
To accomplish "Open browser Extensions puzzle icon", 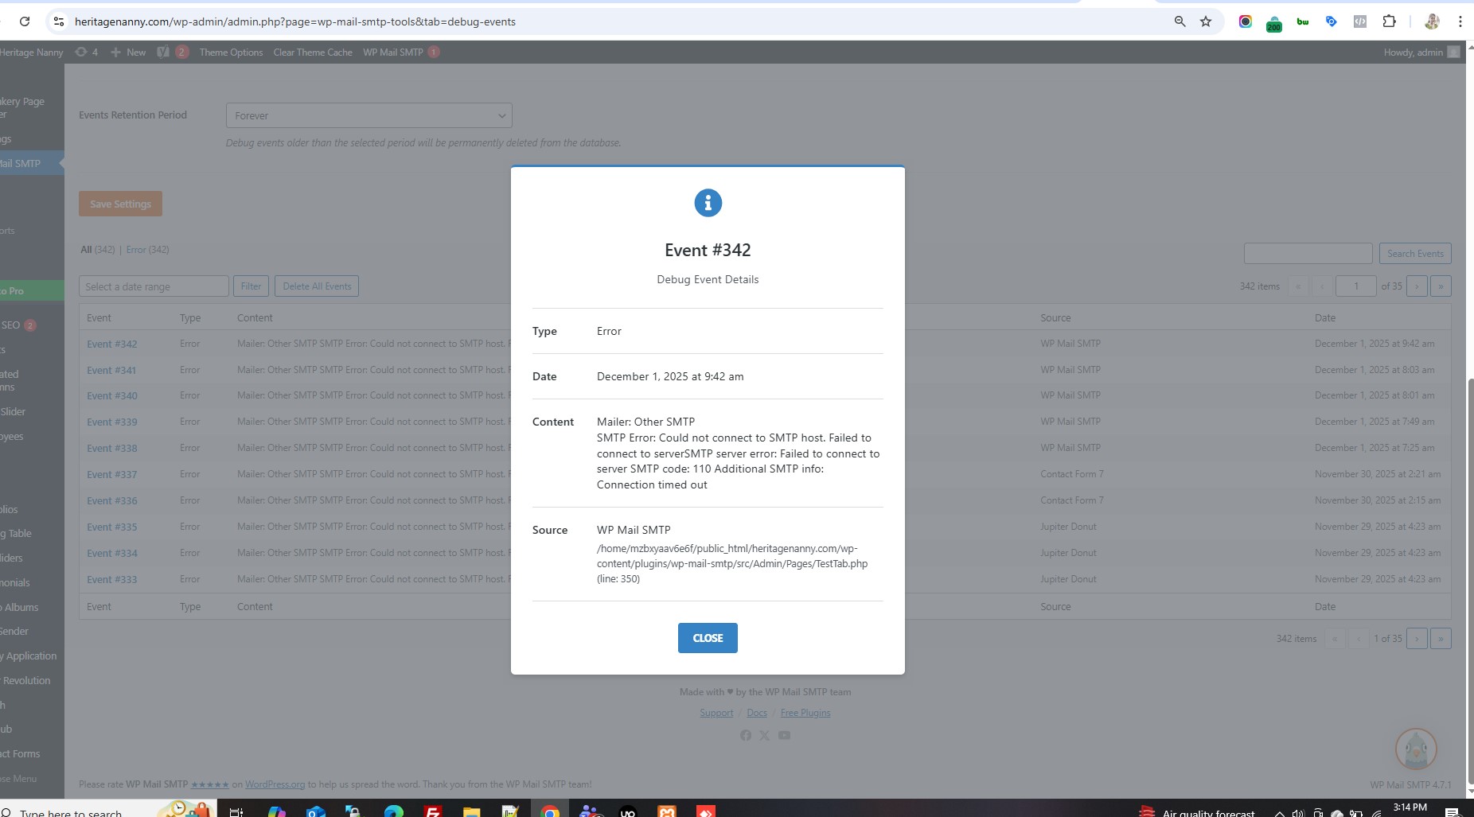I will pos(1389,21).
